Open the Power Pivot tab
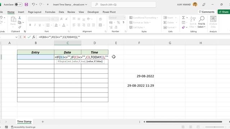The image size is (230, 129). click(x=109, y=12)
